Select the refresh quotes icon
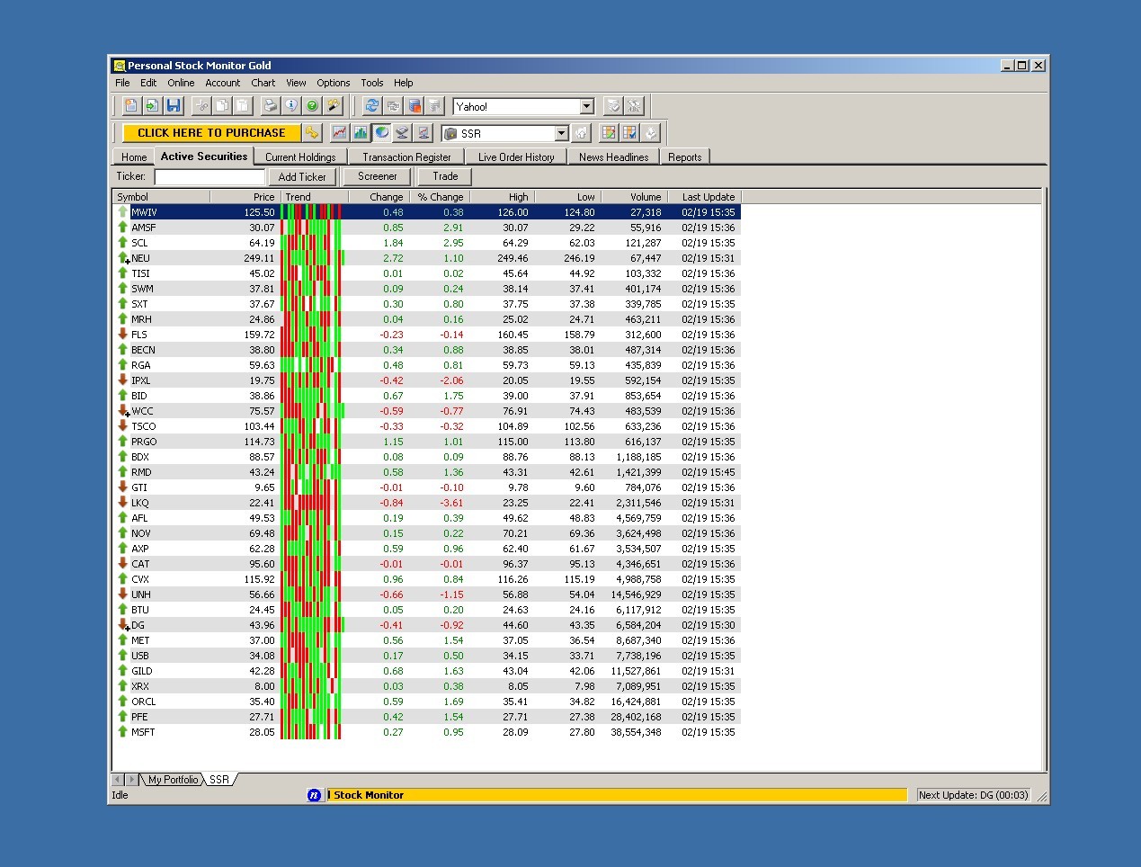The width and height of the screenshot is (1141, 867). 372,105
